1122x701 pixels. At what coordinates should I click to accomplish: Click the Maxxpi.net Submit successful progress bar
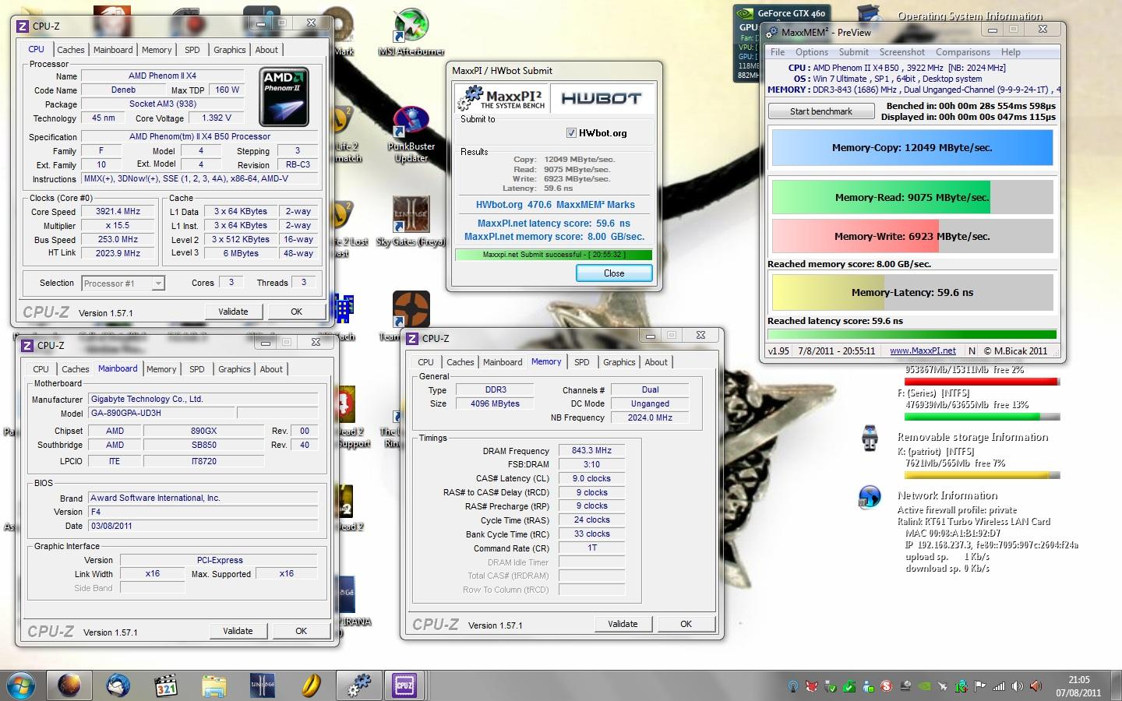tap(553, 255)
